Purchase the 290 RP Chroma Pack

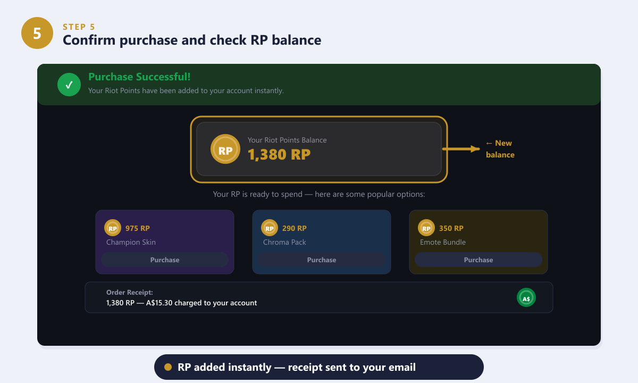coord(322,260)
